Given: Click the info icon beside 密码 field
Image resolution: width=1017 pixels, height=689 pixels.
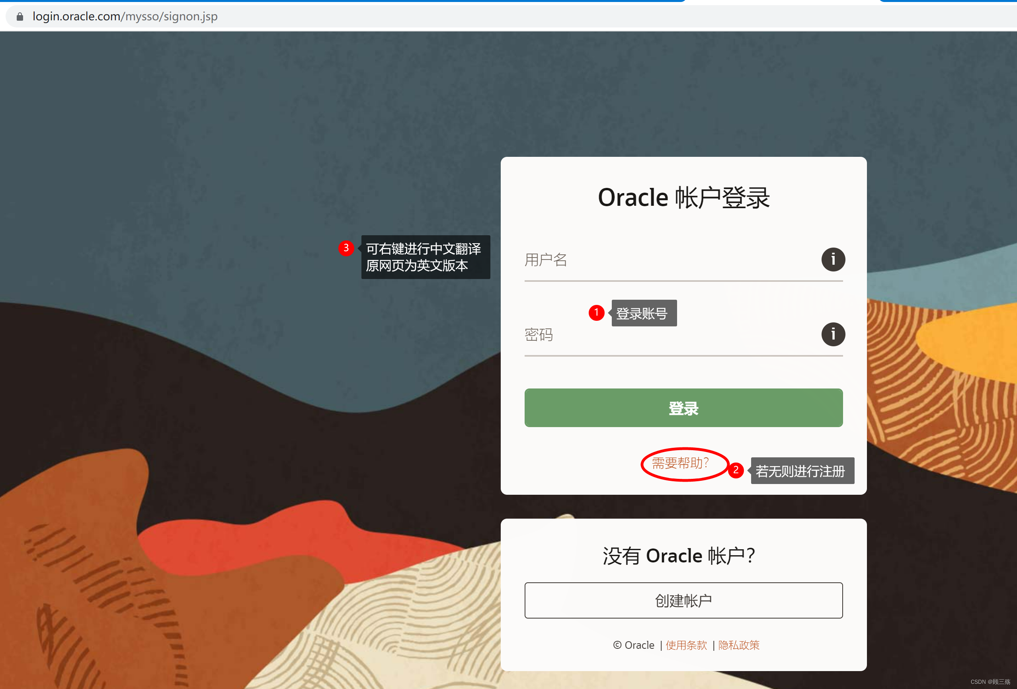Looking at the screenshot, I should [833, 334].
